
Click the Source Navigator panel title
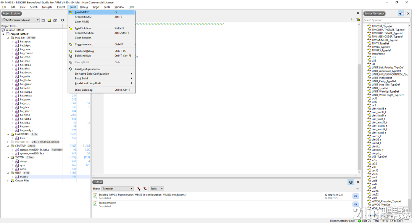[374, 14]
